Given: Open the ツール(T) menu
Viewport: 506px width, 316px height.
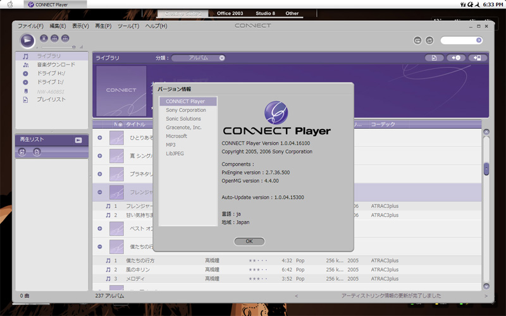Looking at the screenshot, I should coord(128,26).
